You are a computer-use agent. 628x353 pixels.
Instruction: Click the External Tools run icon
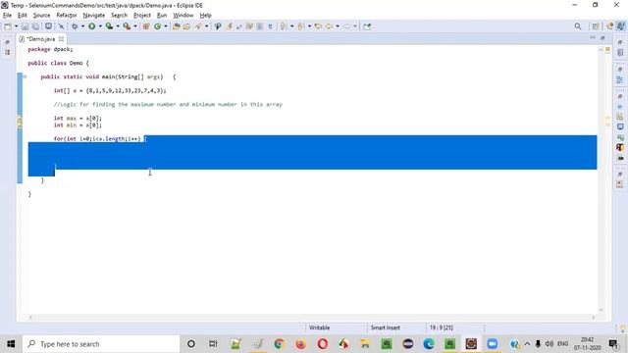(x=127, y=26)
